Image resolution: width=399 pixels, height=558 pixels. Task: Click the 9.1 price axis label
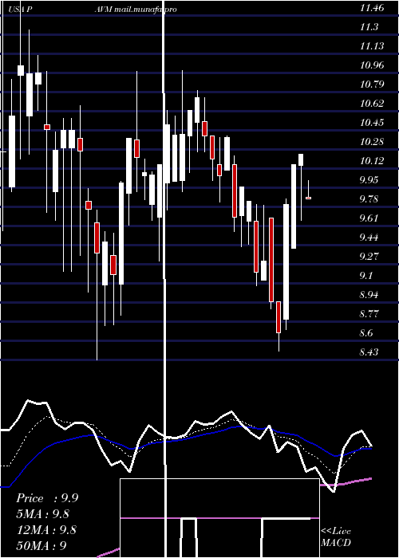[x=367, y=276]
